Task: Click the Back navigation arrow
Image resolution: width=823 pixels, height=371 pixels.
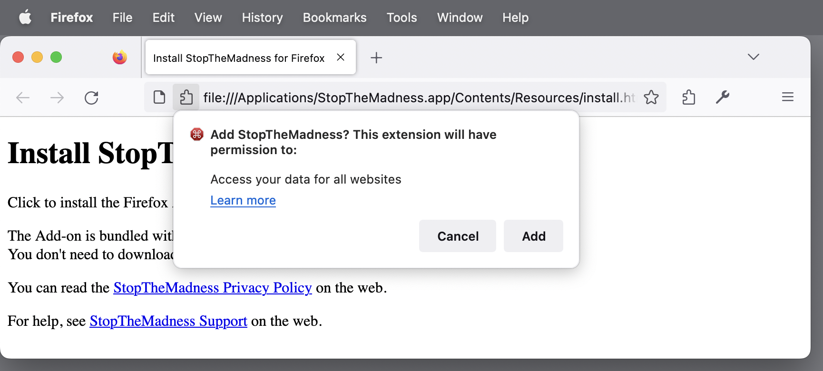Action: pos(23,98)
